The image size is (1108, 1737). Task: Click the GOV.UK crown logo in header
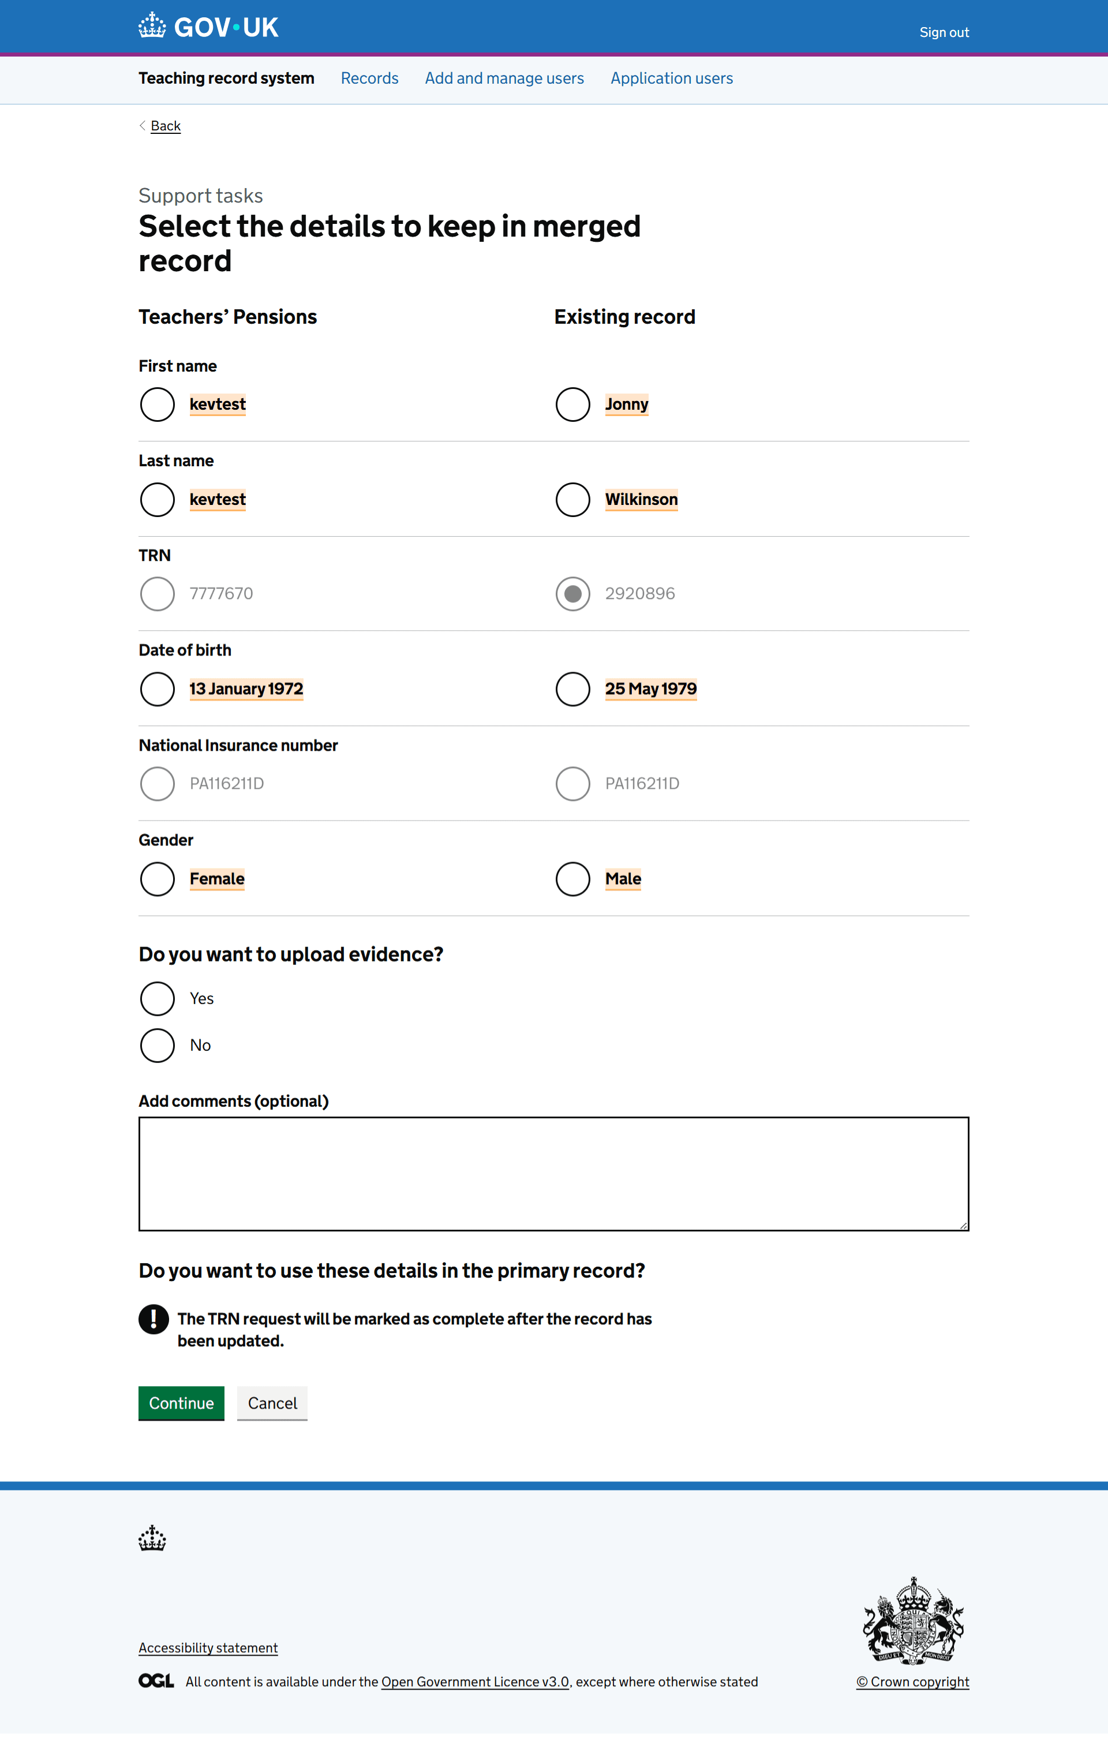(x=152, y=26)
